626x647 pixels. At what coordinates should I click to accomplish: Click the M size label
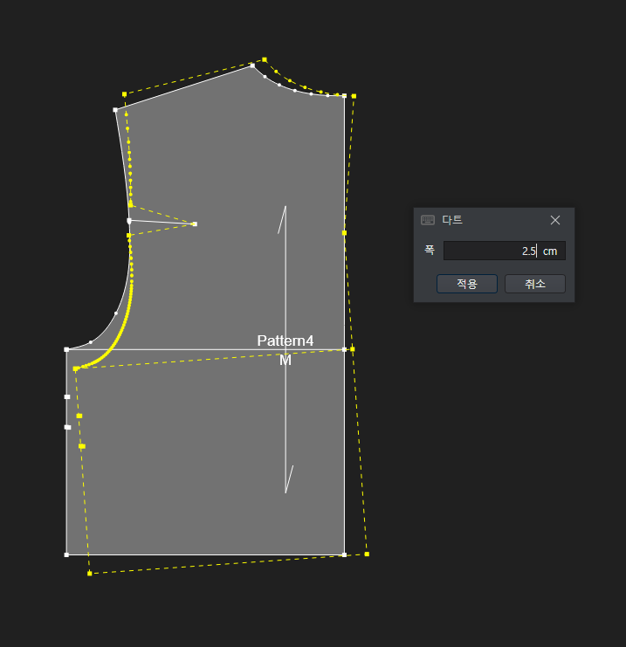point(285,361)
